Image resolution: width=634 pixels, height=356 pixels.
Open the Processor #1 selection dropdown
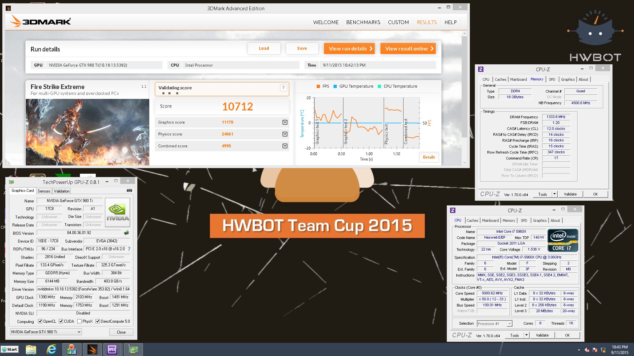point(495,324)
